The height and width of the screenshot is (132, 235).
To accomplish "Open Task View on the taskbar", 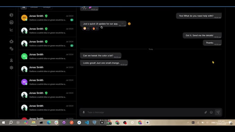I will (x=18, y=123).
